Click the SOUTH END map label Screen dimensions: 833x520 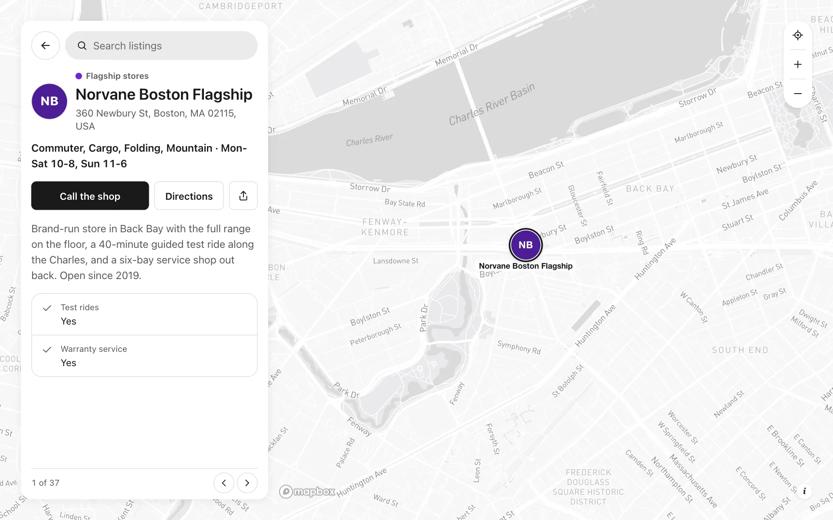740,350
